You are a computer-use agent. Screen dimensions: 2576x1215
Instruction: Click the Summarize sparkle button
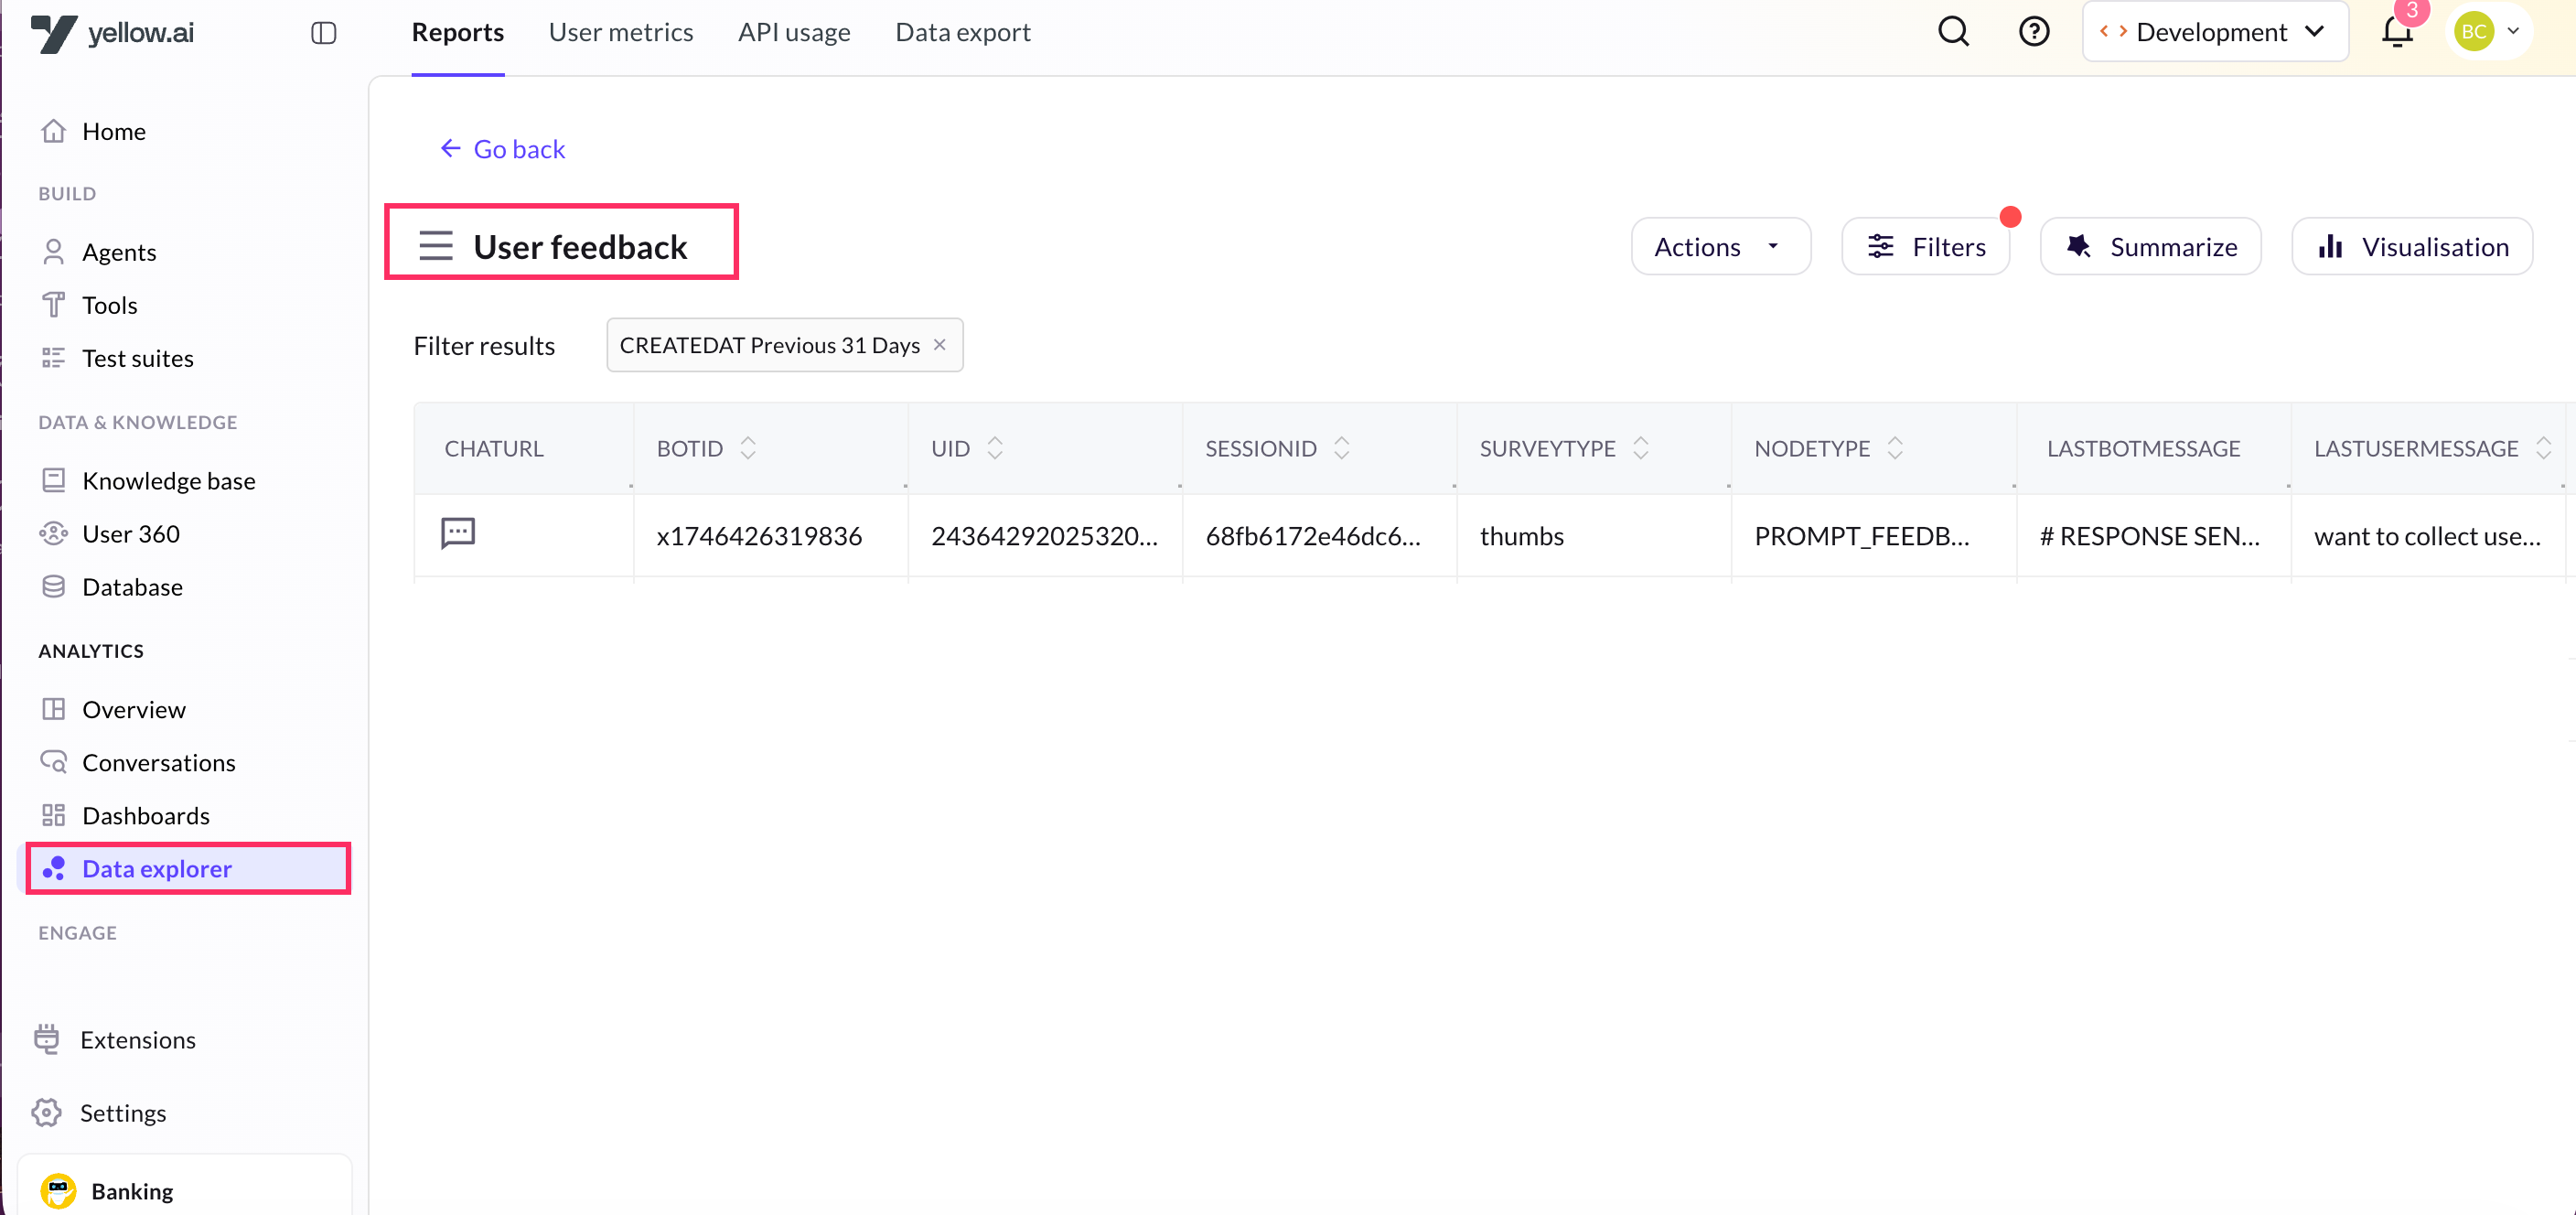pyautogui.click(x=2151, y=247)
